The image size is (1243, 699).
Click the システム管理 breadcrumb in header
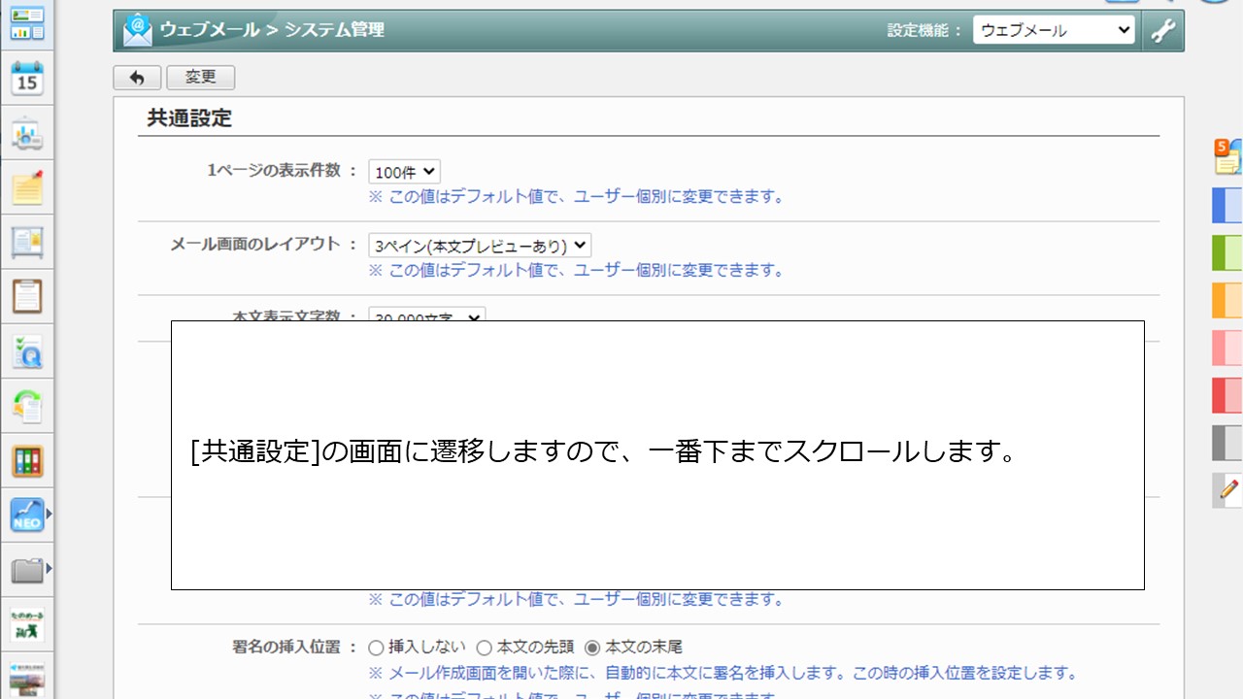click(334, 30)
